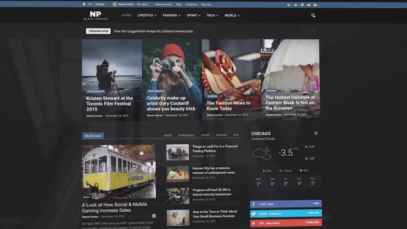The height and width of the screenshot is (229, 407).
Task: Open yellow tram article thumbnail
Action: pos(119,172)
